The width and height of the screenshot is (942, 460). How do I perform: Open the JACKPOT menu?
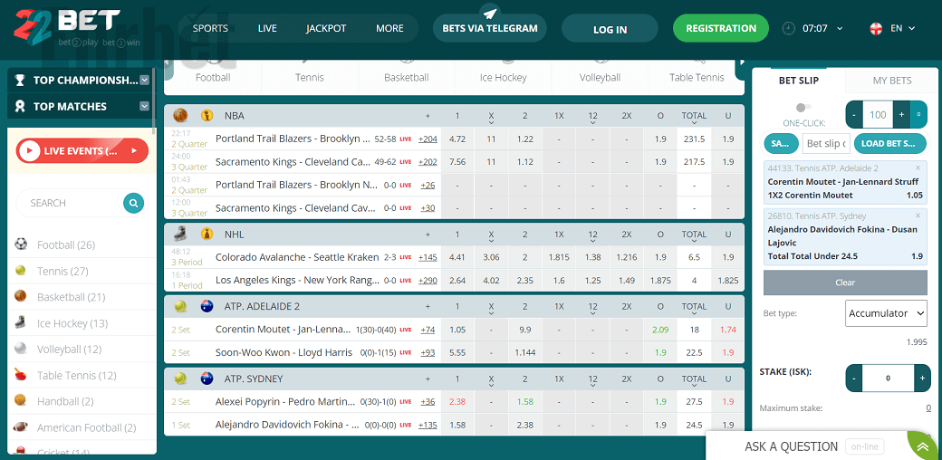click(326, 28)
